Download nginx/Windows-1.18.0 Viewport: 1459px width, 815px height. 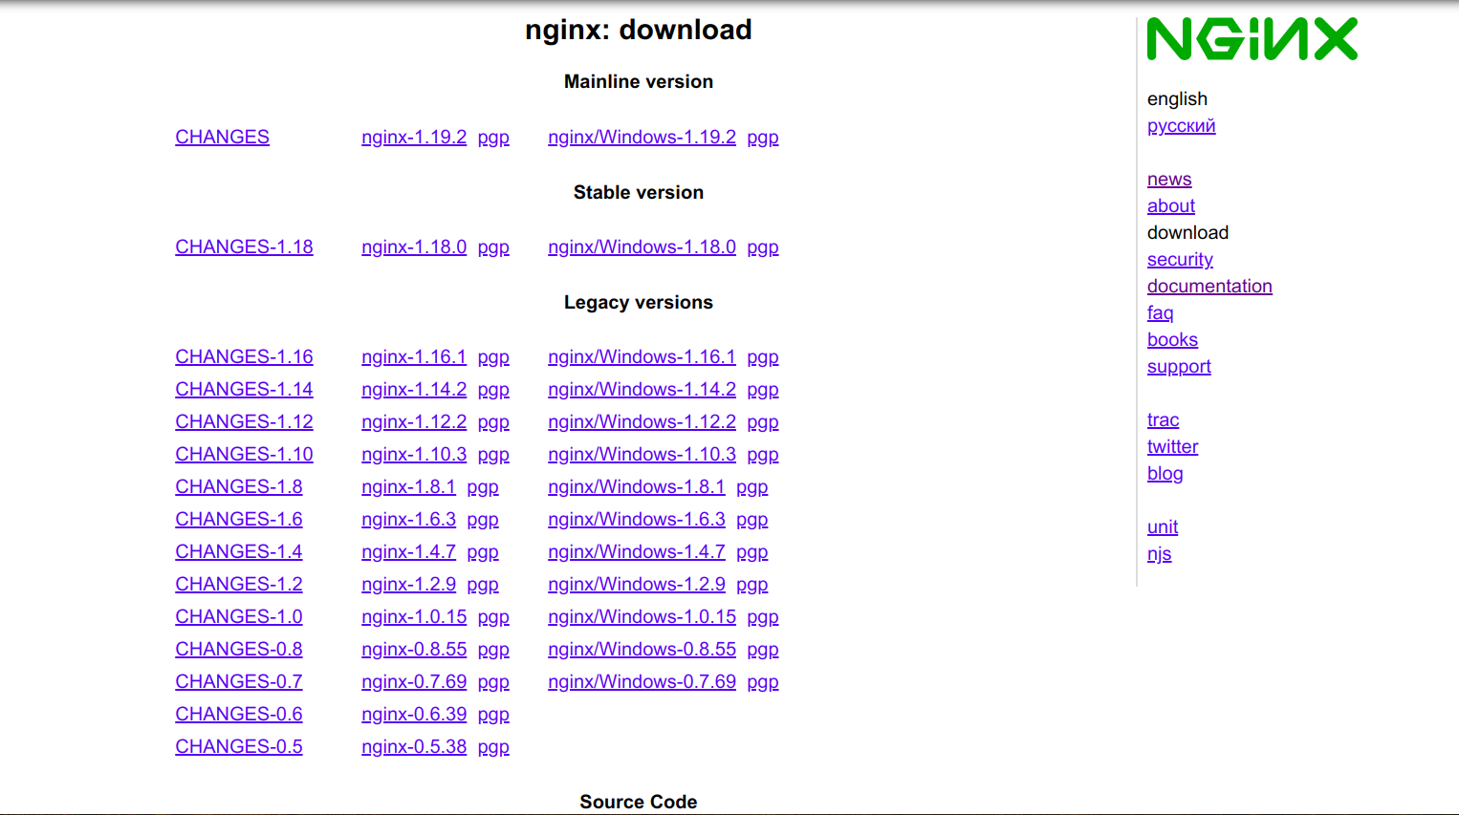[642, 247]
